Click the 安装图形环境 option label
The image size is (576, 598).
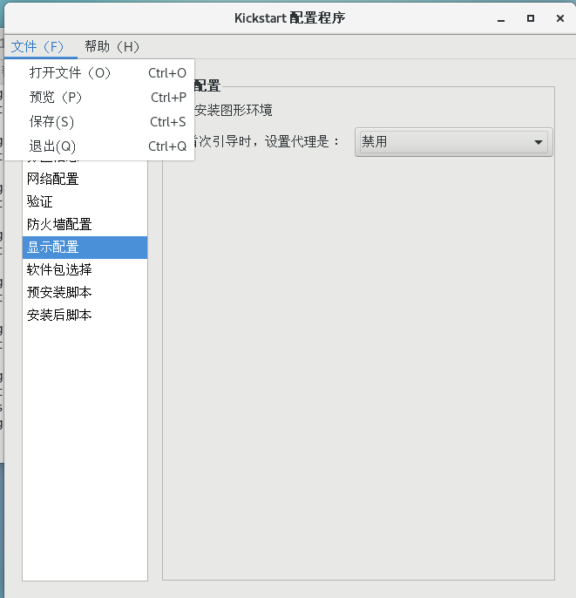[234, 111]
